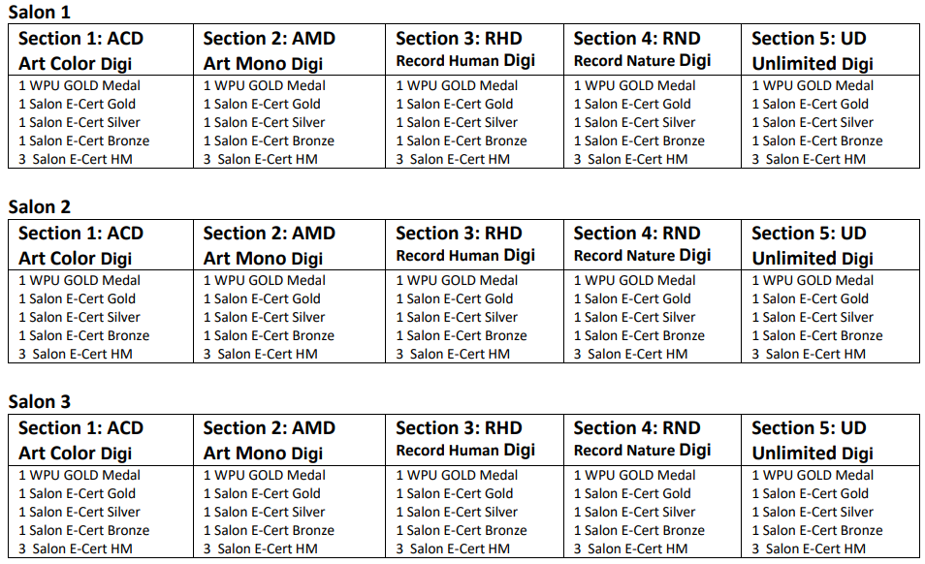Click Salon 2 Record Human Digi title
Viewport: 925px width, 564px height.
coord(465,255)
